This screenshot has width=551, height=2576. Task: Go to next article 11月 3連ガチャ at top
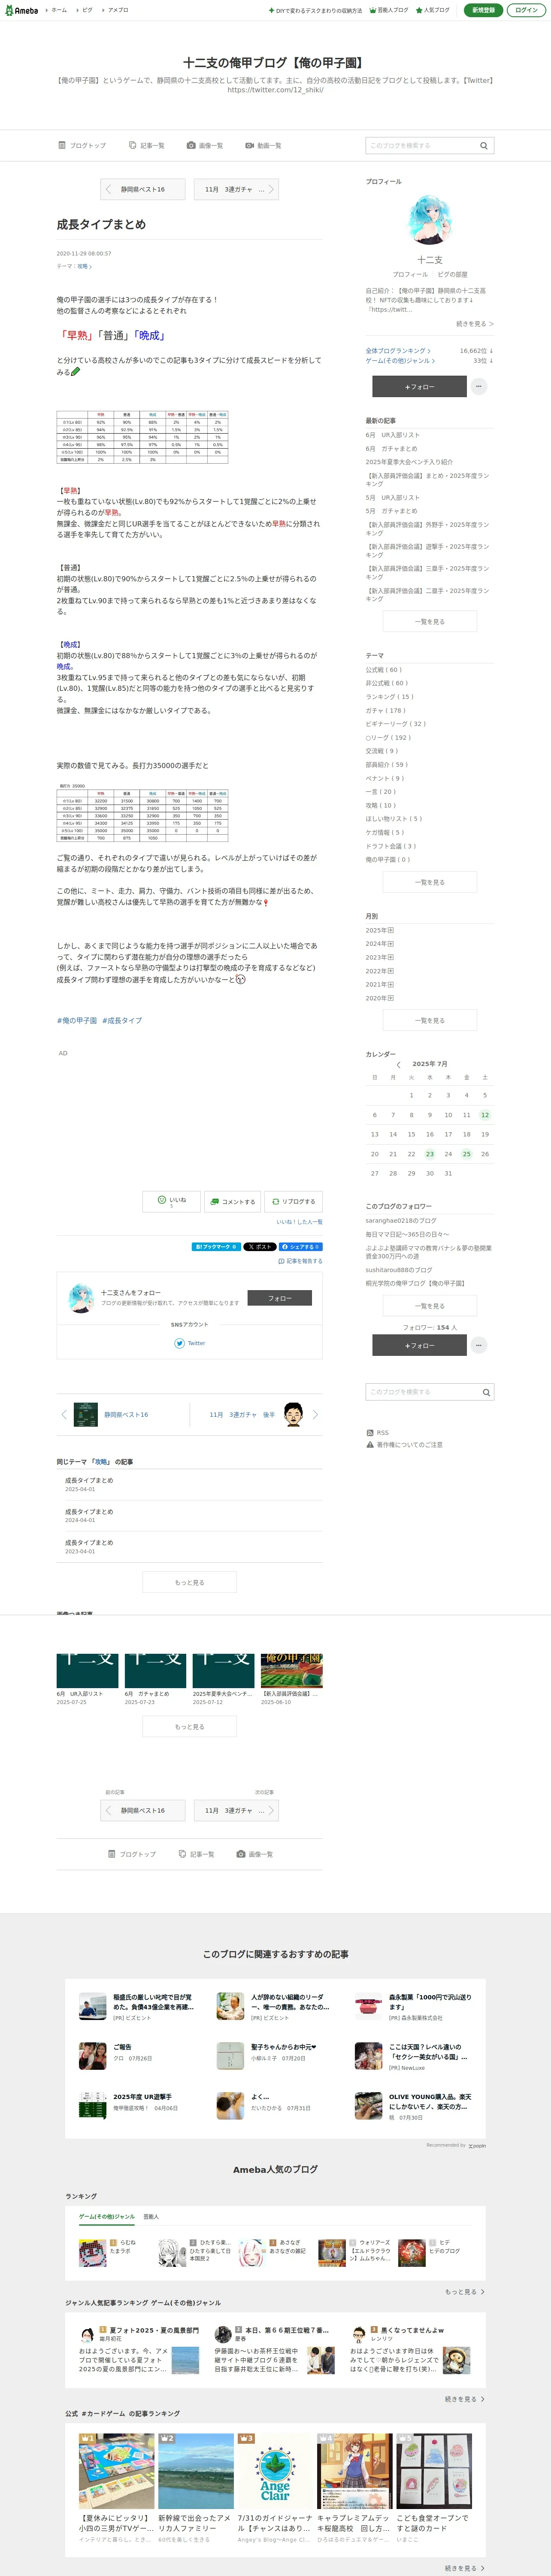coord(236,189)
